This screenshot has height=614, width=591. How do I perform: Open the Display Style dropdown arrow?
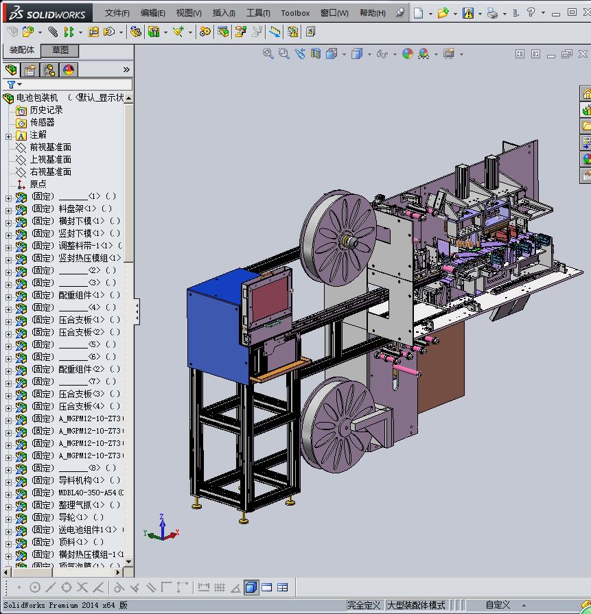[x=369, y=54]
